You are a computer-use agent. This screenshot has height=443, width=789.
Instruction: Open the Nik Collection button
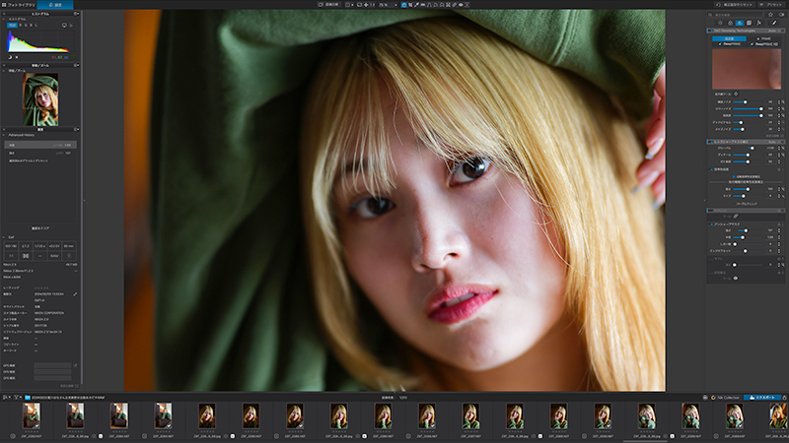click(x=725, y=398)
